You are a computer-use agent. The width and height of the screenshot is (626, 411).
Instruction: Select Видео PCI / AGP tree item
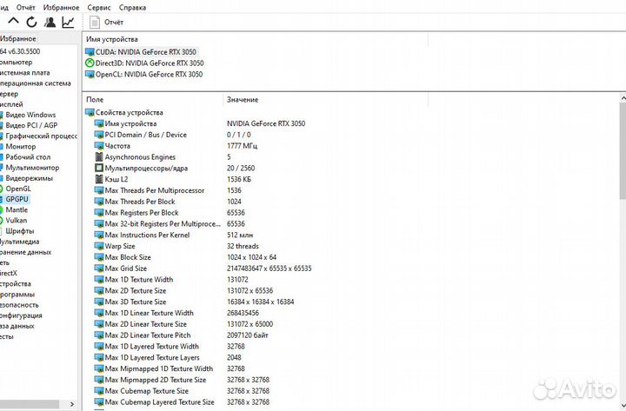(x=31, y=125)
